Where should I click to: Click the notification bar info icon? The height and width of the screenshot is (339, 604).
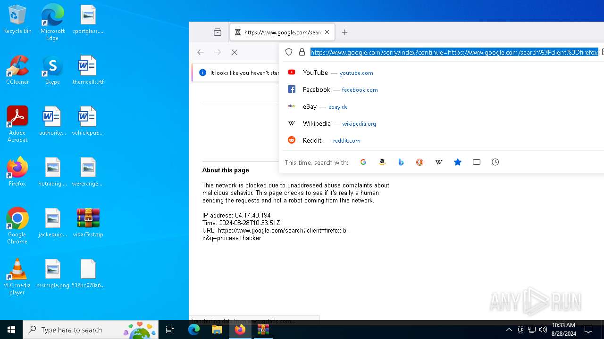203,73
